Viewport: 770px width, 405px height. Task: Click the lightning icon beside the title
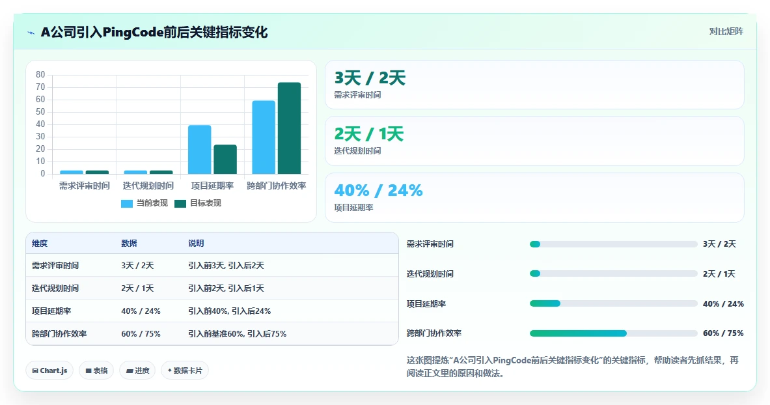(31, 33)
